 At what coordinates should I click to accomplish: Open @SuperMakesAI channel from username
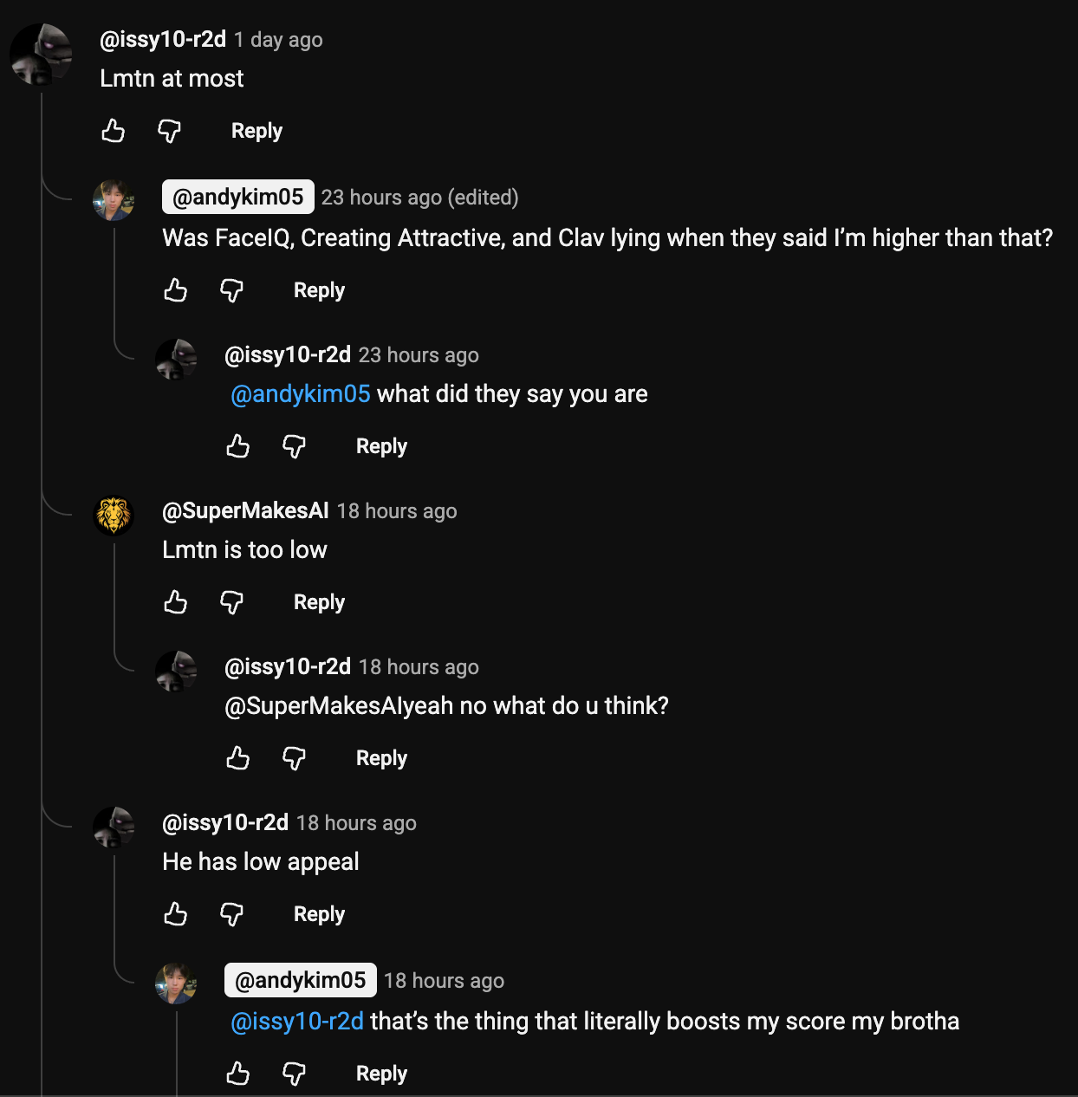tap(245, 511)
